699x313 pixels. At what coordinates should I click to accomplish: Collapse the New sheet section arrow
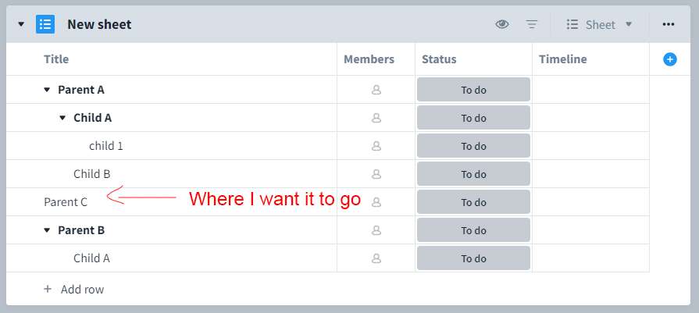click(x=21, y=24)
